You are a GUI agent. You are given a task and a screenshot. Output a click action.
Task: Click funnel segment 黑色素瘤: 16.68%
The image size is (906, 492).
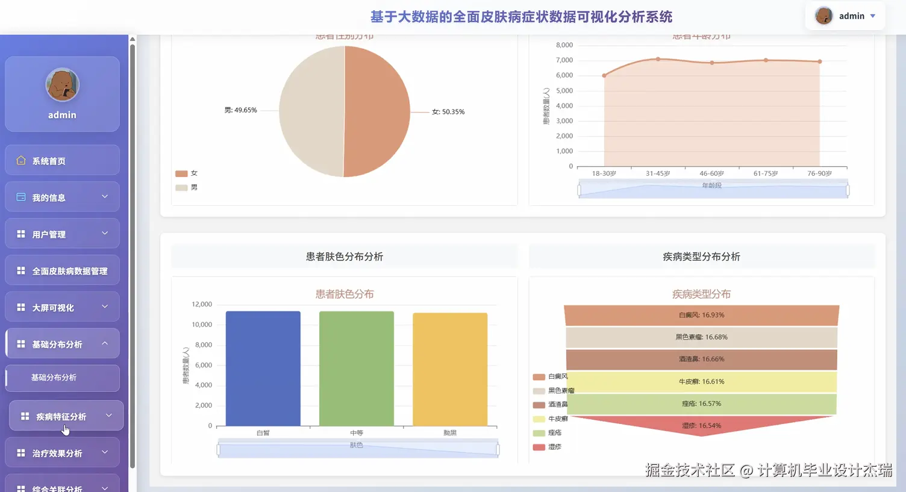click(701, 337)
